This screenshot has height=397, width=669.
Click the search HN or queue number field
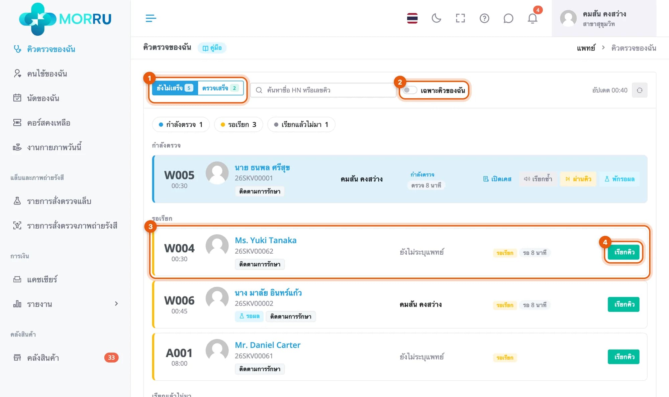[323, 90]
